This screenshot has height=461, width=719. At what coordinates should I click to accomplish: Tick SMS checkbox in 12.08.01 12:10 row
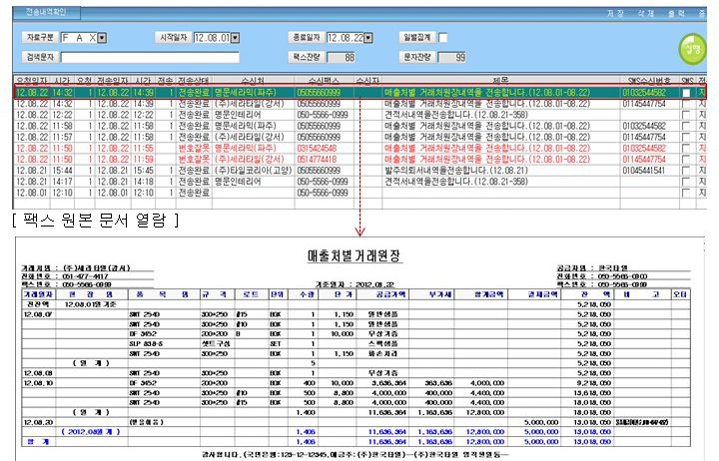686,193
